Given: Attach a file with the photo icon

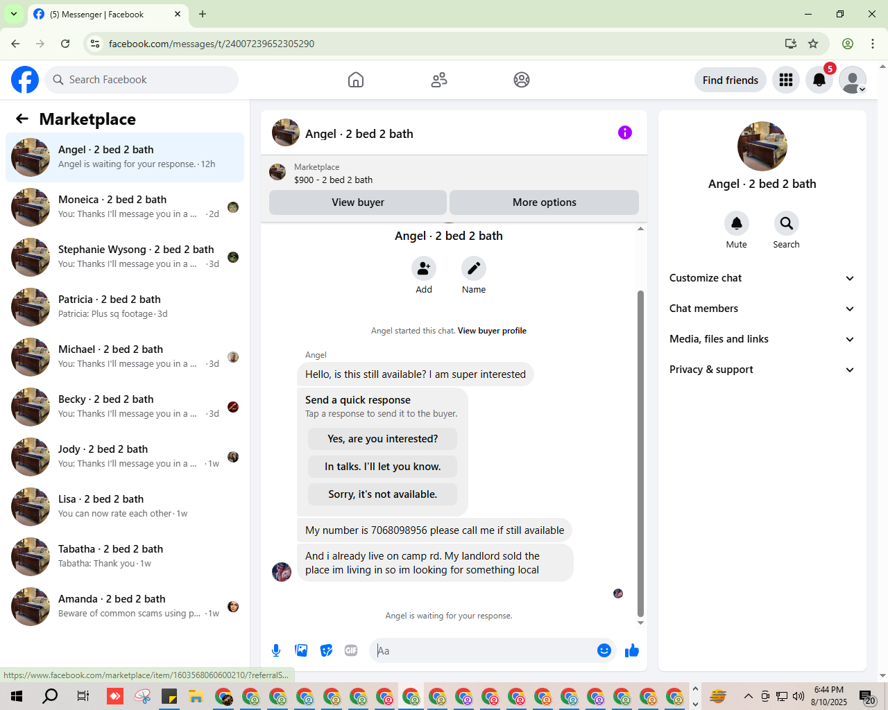Looking at the screenshot, I should tap(301, 650).
